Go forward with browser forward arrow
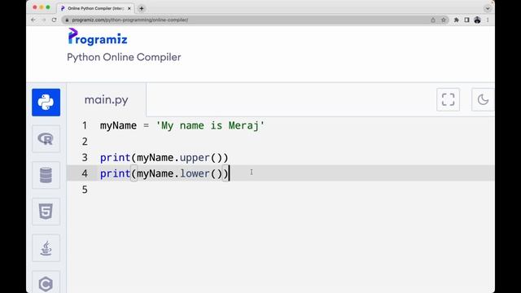Screen dimensions: 521x293 point(43,20)
